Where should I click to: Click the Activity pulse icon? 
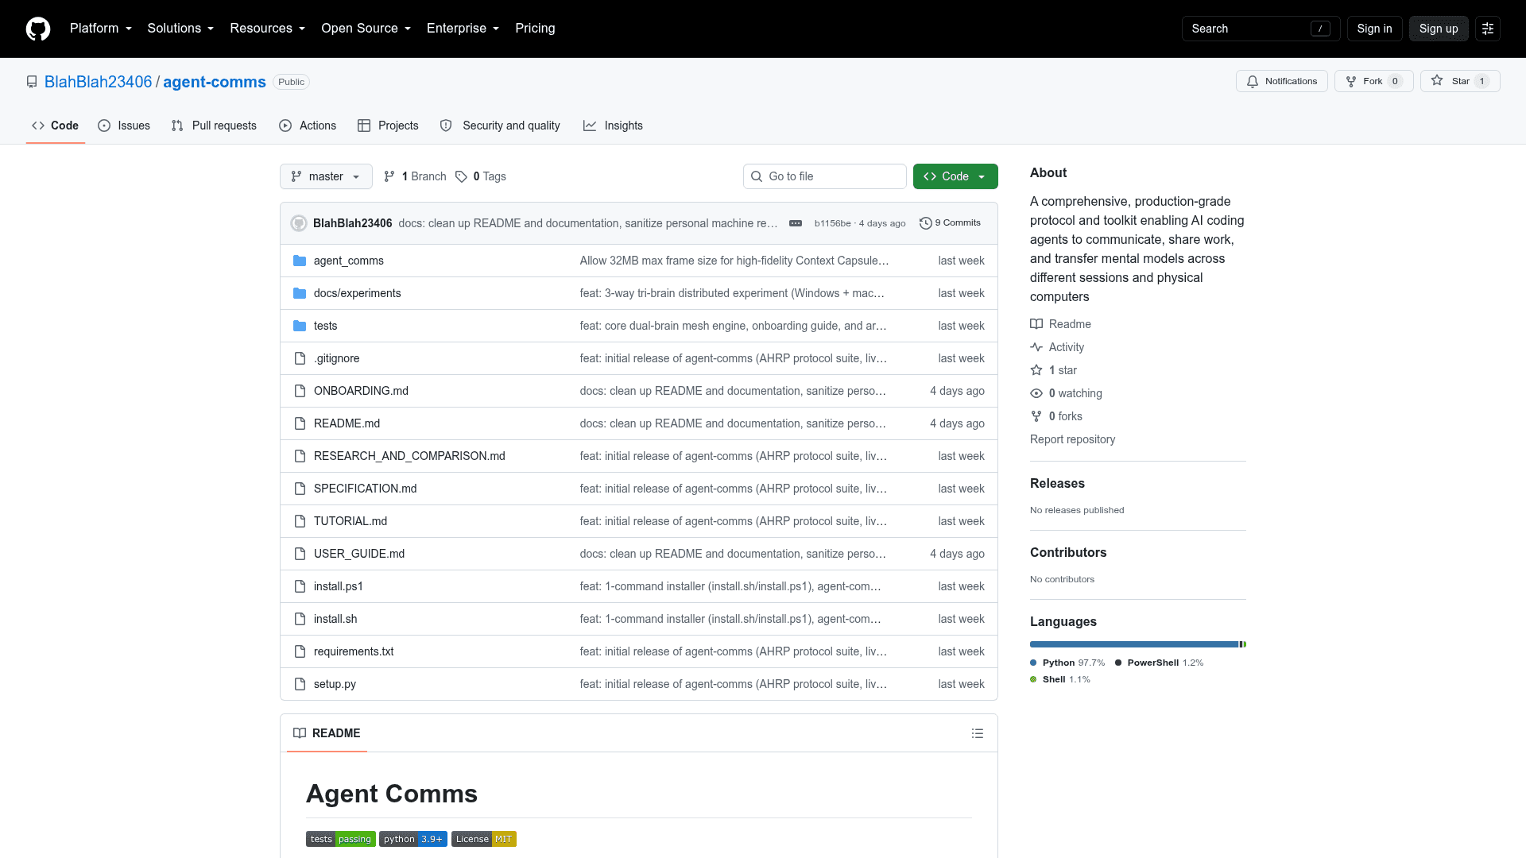click(1036, 347)
